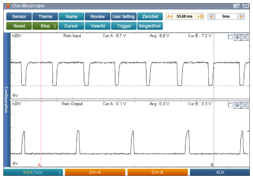Open the Trigger settings
Image resolution: width=253 pixels, height=179 pixels.
(x=124, y=26)
